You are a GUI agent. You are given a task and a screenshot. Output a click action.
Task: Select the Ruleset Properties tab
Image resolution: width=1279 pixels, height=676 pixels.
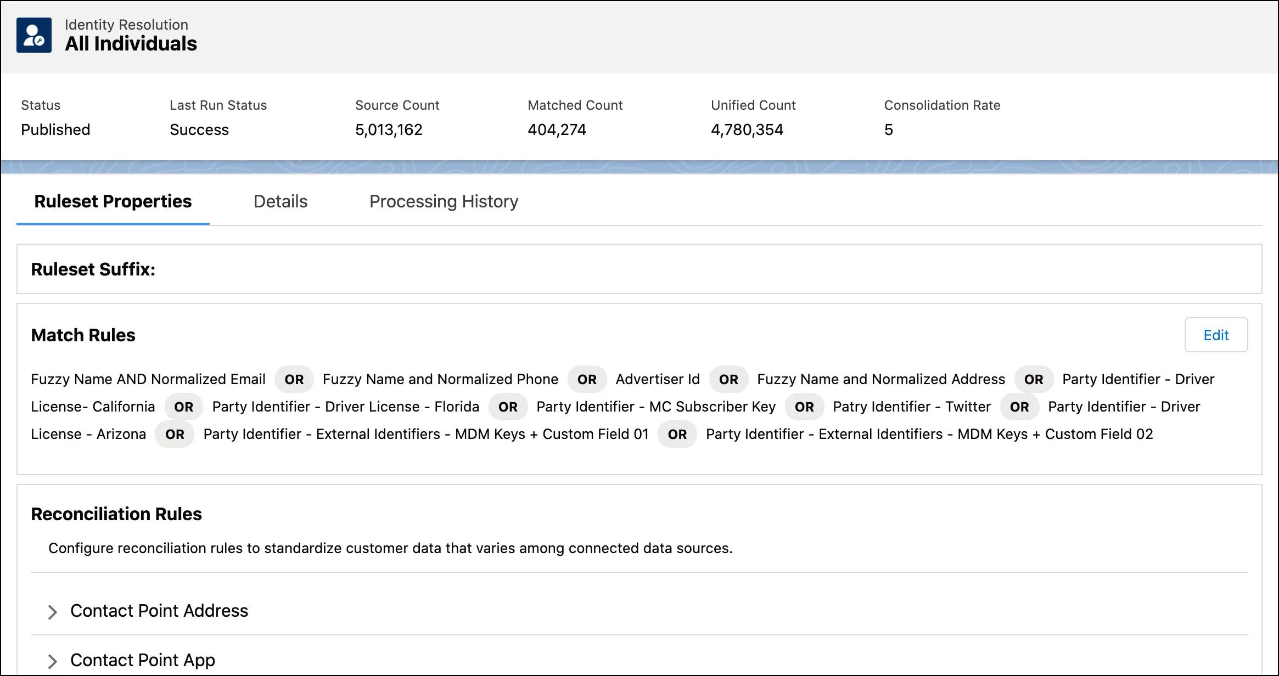[113, 201]
